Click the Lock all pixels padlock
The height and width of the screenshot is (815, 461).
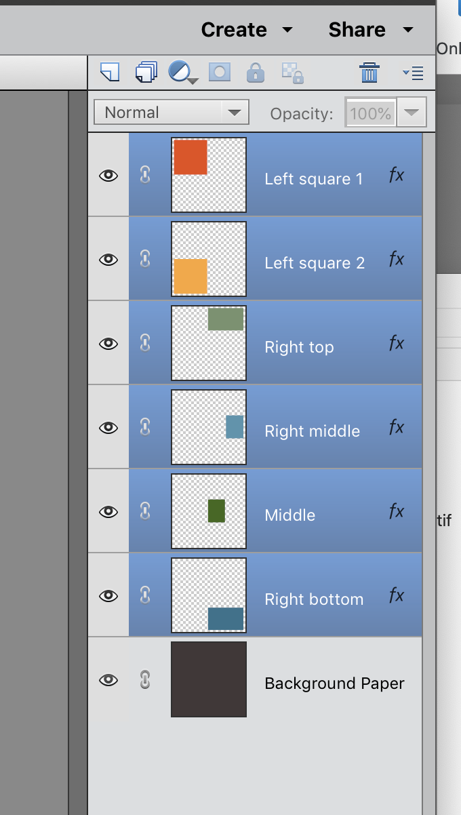pyautogui.click(x=255, y=72)
